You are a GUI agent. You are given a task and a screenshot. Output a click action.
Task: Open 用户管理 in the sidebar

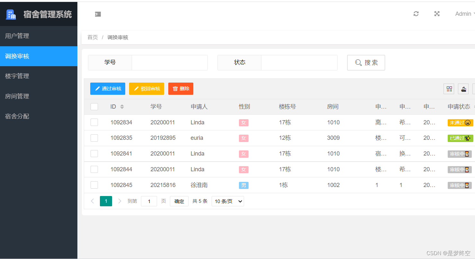coord(39,36)
